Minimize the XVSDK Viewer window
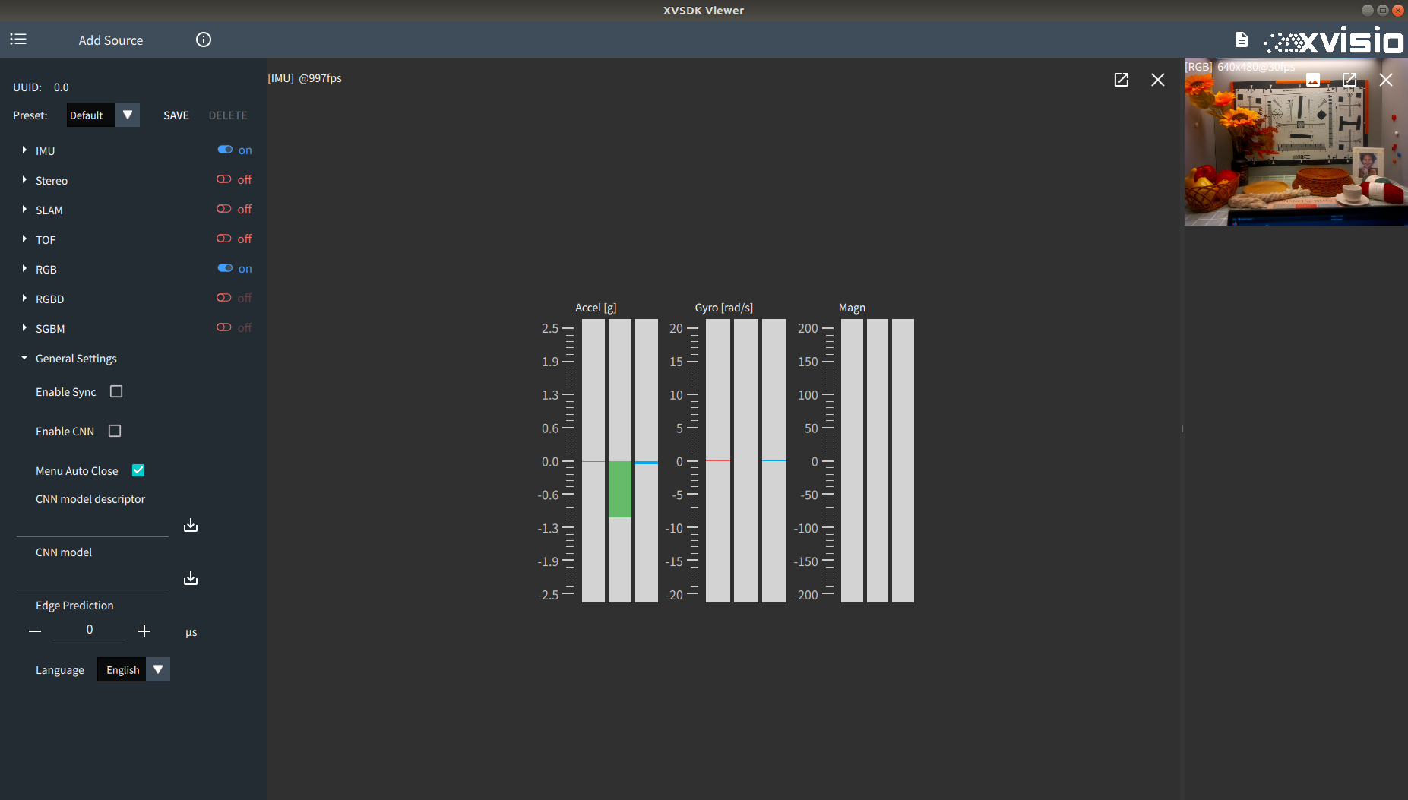Screen dimensions: 1408x800 click(x=1368, y=11)
